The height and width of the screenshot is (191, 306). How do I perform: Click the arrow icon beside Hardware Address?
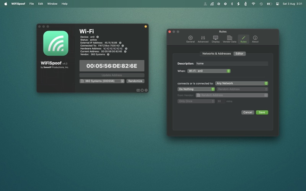[126, 49]
